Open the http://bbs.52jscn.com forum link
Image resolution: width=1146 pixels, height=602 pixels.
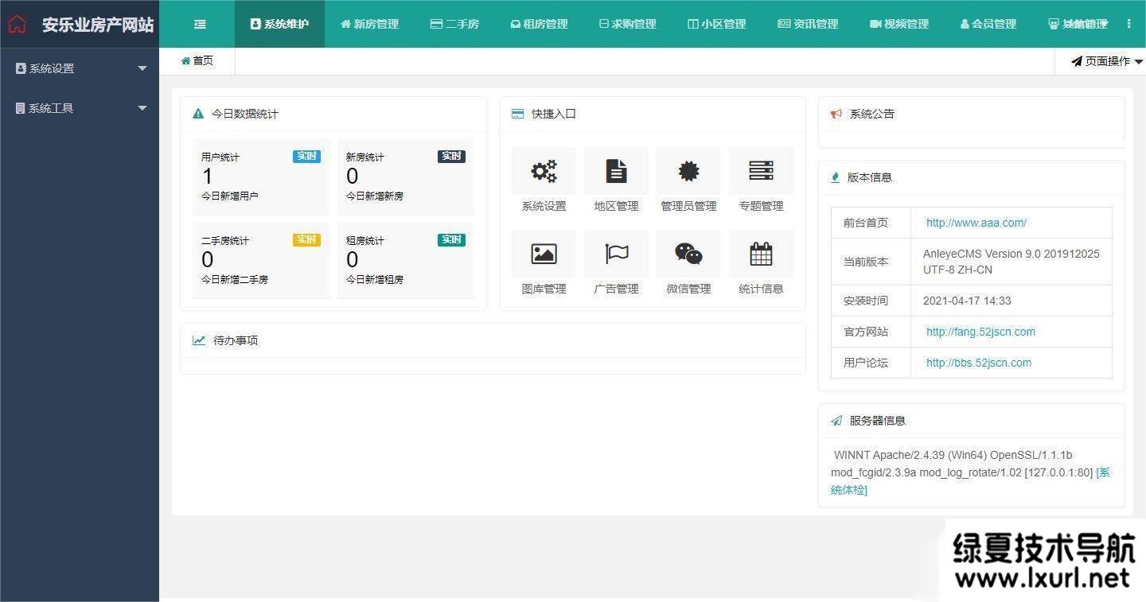coord(979,363)
